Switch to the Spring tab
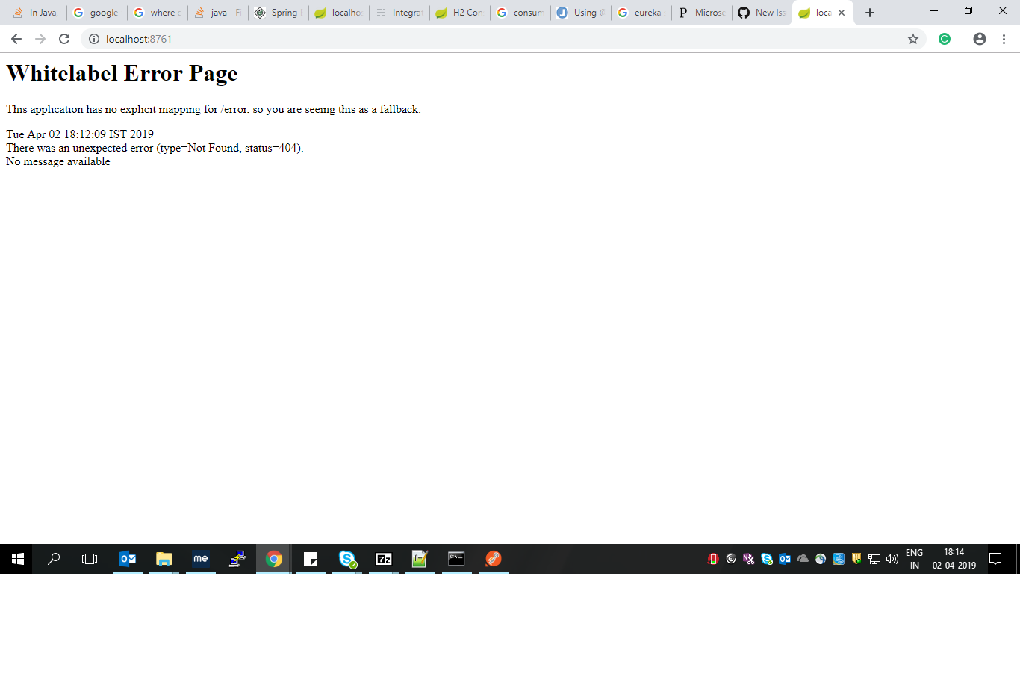Screen dimensions: 1020x700 (x=278, y=13)
